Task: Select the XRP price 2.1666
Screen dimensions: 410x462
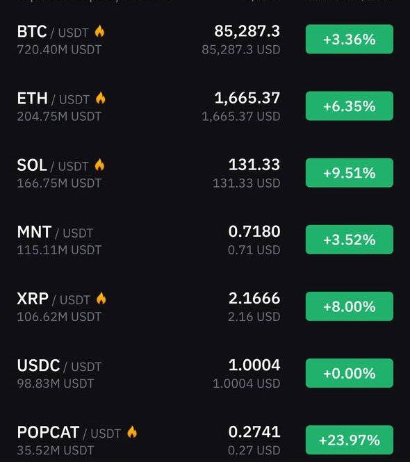Action: point(254,299)
